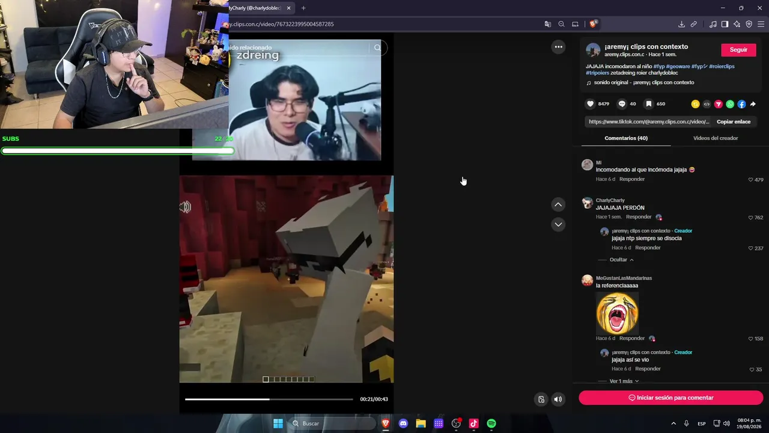This screenshot has width=769, height=433.
Task: Click Iniciar sesión para comentar button
Action: coord(670,398)
